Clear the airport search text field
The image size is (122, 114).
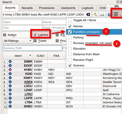pos(88,15)
